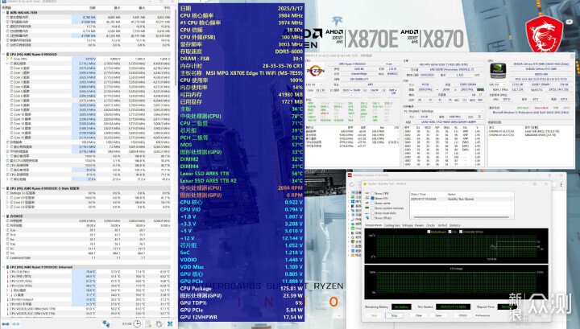Click the Stop button in stability test
This screenshot has width=580, height=329.
pyautogui.click(x=394, y=315)
